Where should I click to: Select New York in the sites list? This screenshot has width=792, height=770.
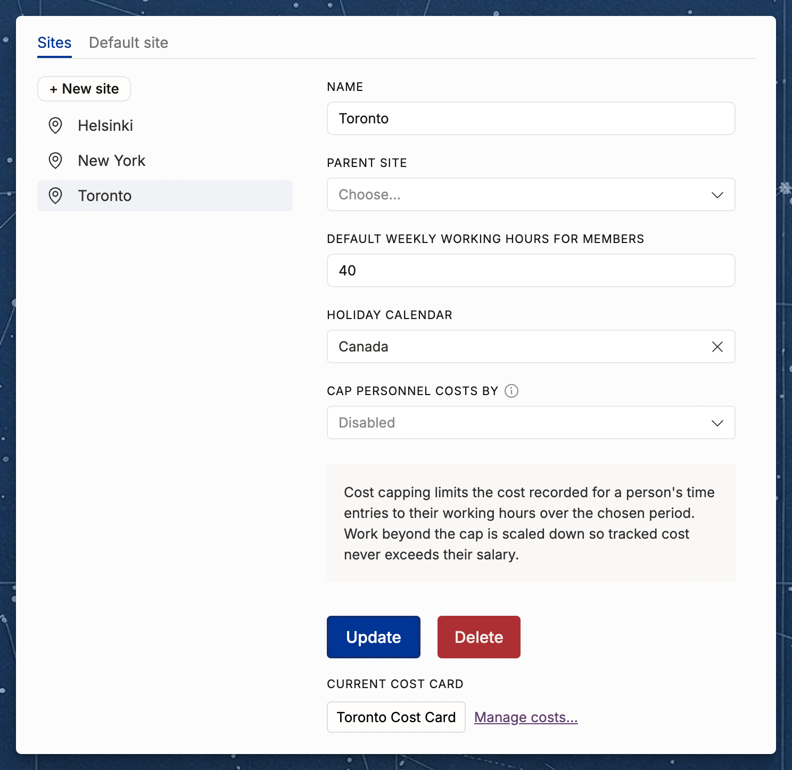point(165,161)
